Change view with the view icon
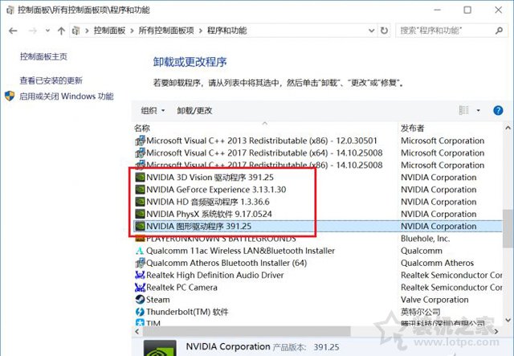 (463, 110)
